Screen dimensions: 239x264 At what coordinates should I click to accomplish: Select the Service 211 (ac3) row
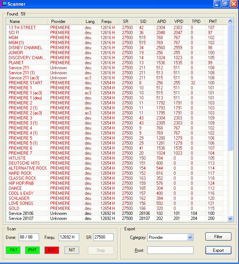point(117,78)
